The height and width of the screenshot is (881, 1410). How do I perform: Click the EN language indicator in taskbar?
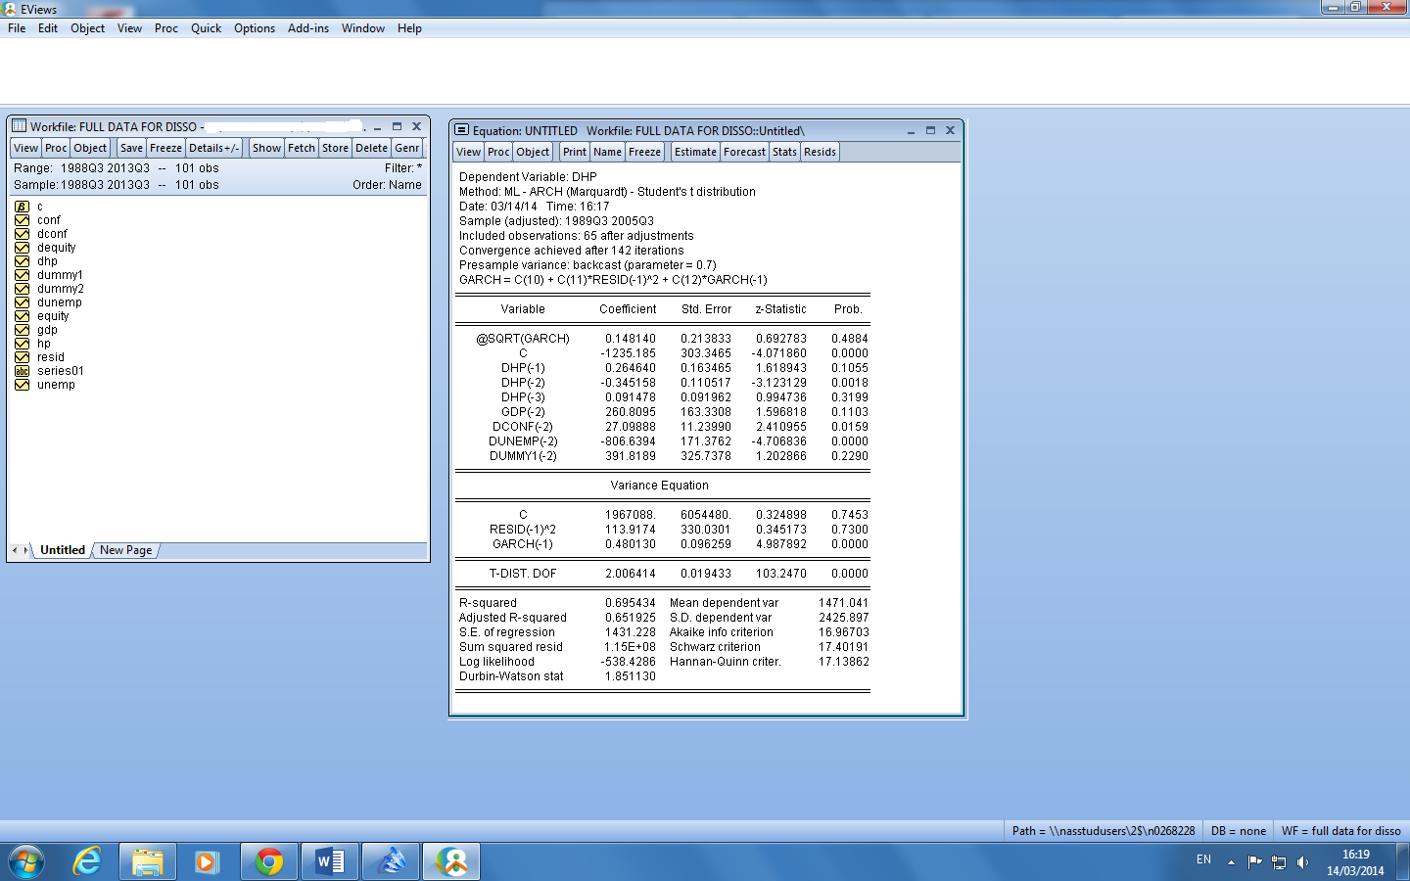(1203, 859)
